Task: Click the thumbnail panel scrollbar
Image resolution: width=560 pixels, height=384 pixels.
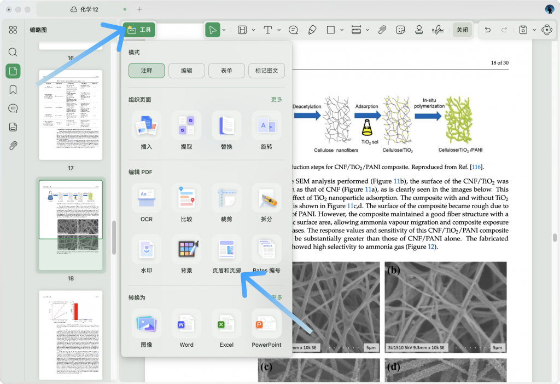Action: pyautogui.click(x=114, y=238)
